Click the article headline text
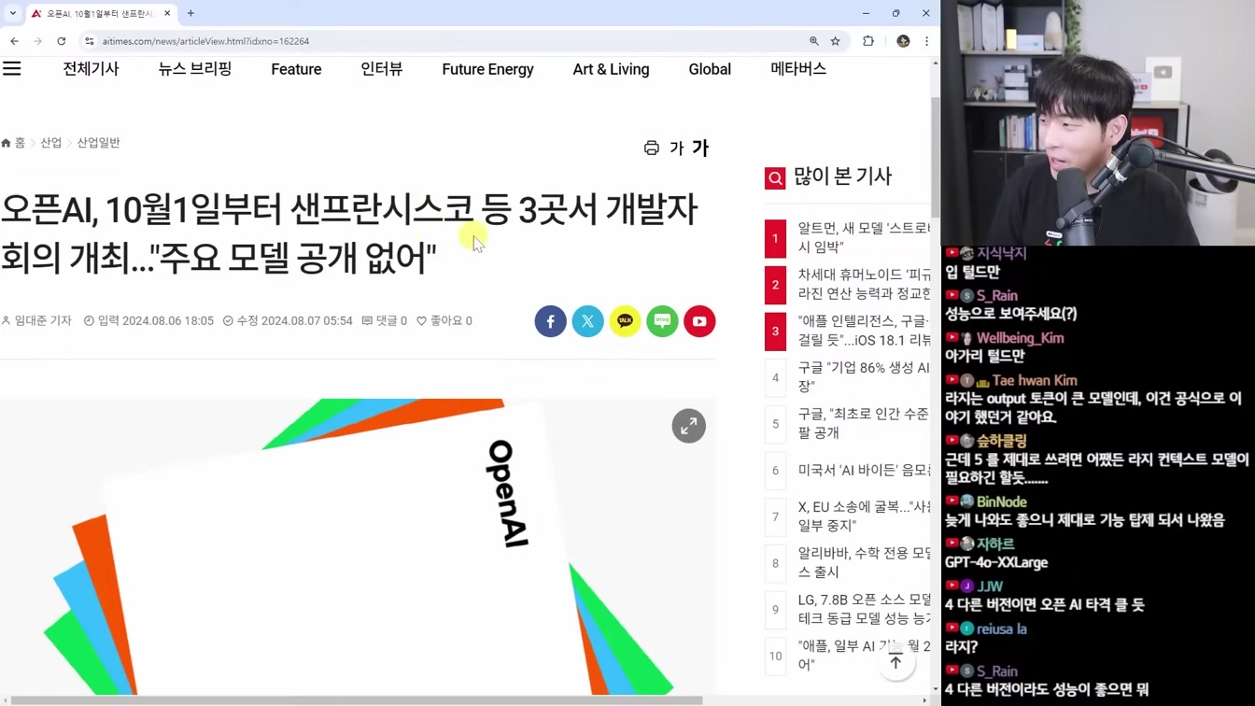 [349, 234]
